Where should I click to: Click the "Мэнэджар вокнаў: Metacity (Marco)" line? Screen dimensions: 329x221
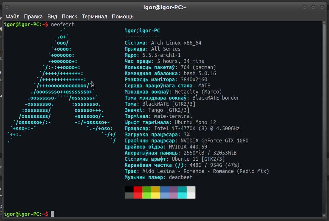click(x=173, y=92)
